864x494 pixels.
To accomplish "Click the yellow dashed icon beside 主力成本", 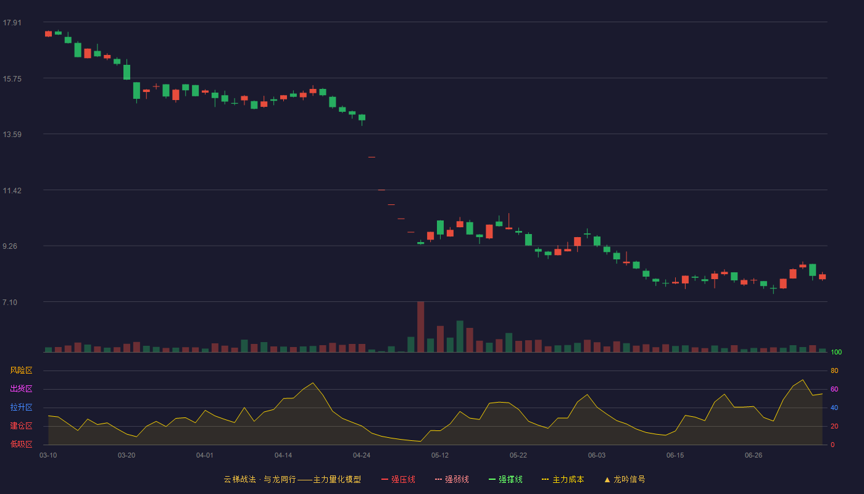I will (546, 479).
